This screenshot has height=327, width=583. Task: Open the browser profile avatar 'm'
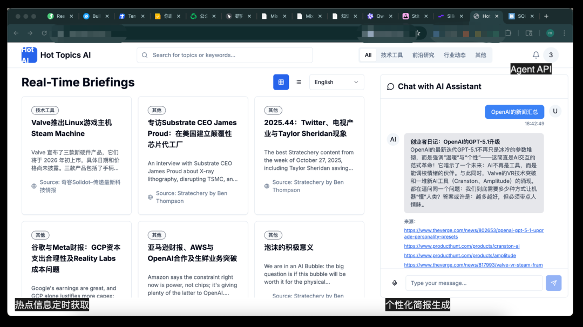[550, 33]
